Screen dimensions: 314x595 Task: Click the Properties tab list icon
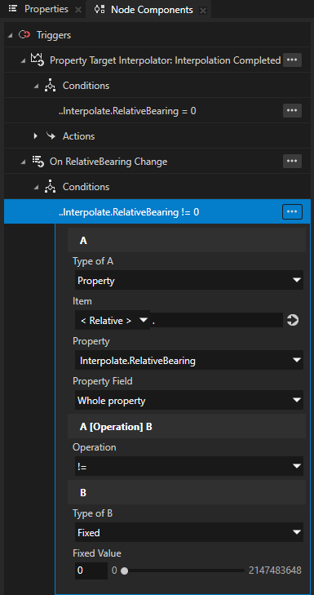pyautogui.click(x=12, y=9)
